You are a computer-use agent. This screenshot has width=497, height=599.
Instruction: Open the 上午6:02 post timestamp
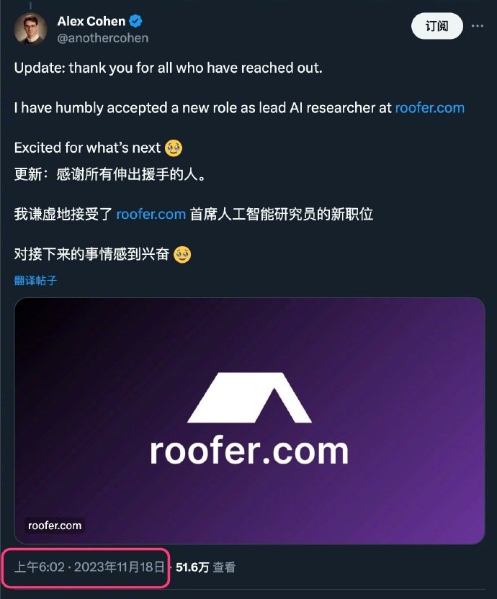pos(40,567)
